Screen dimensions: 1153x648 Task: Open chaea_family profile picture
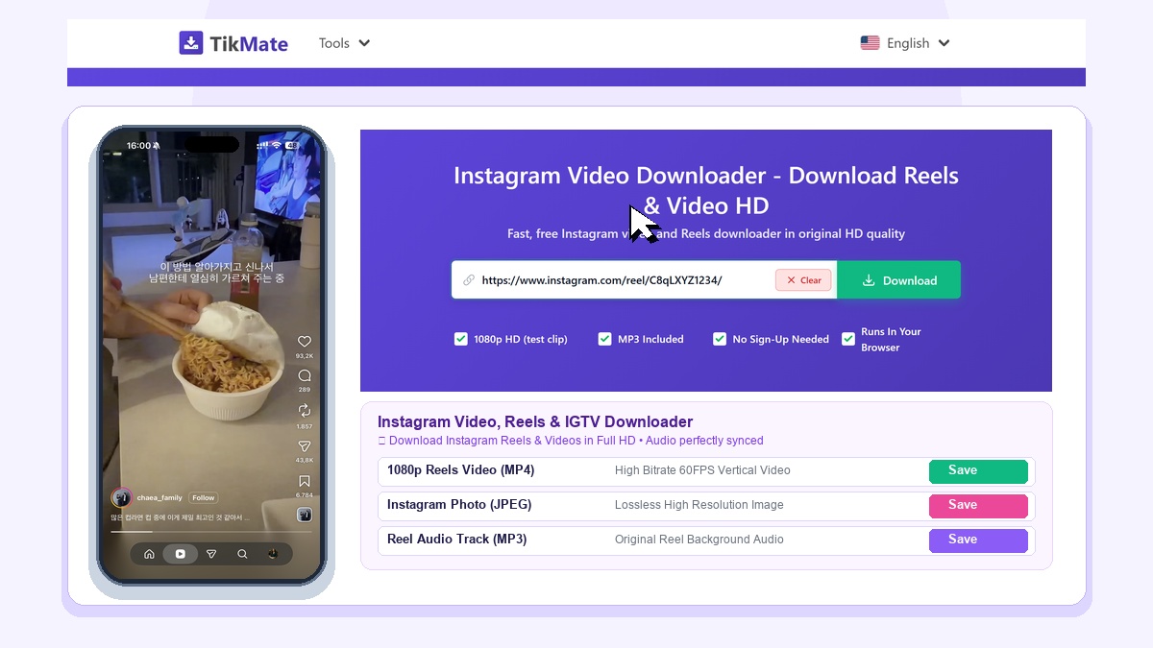click(x=121, y=497)
